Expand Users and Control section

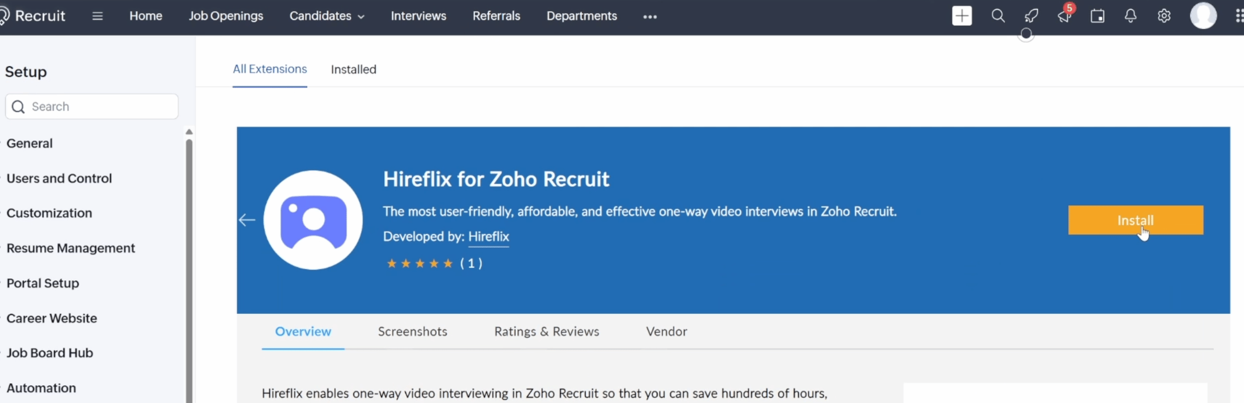coord(59,178)
